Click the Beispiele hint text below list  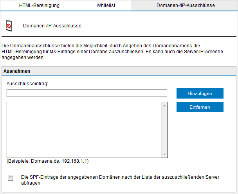[47, 161]
